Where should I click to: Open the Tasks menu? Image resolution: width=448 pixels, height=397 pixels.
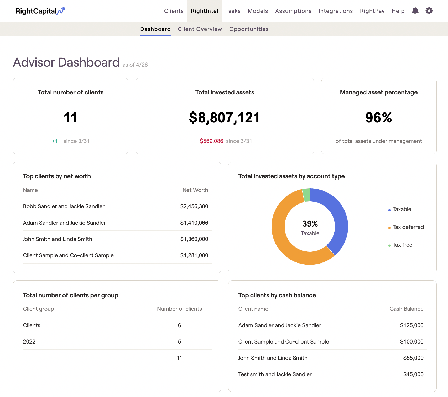coord(233,11)
